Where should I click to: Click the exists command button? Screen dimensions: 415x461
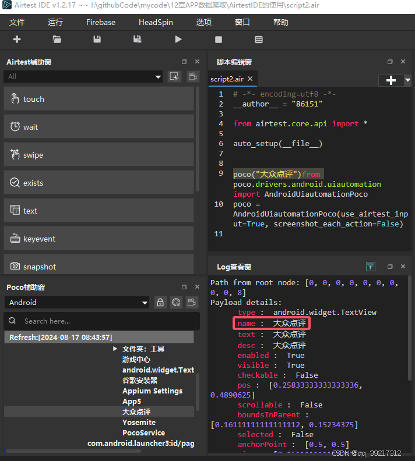[99, 183]
